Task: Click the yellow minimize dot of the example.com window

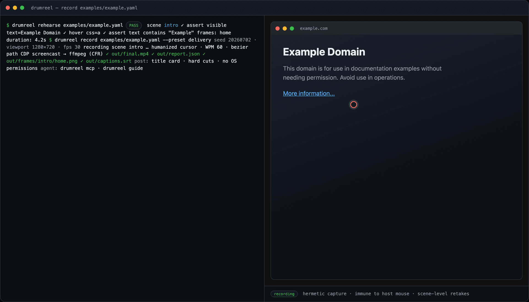Action: [x=285, y=28]
